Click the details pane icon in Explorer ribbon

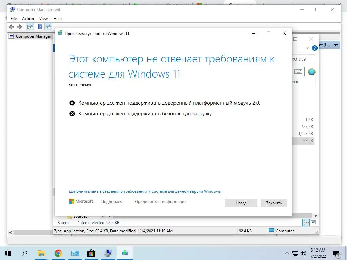tap(298, 72)
